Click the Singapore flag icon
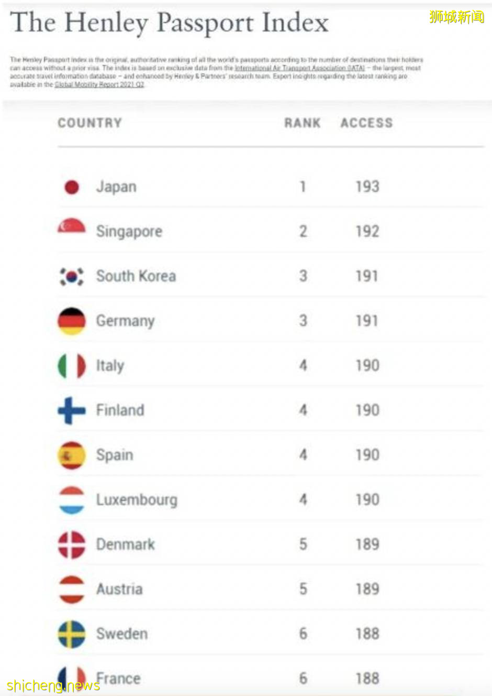492x696 pixels. coord(72,227)
